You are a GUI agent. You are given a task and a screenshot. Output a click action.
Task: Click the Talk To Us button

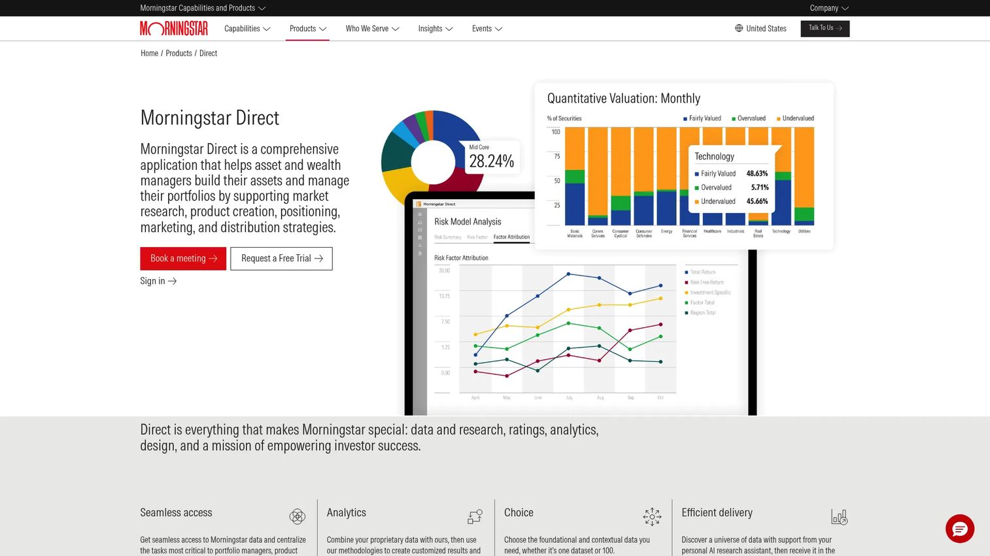click(x=825, y=28)
